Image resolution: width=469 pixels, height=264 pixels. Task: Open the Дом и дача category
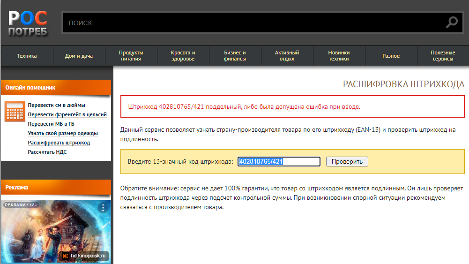[79, 56]
